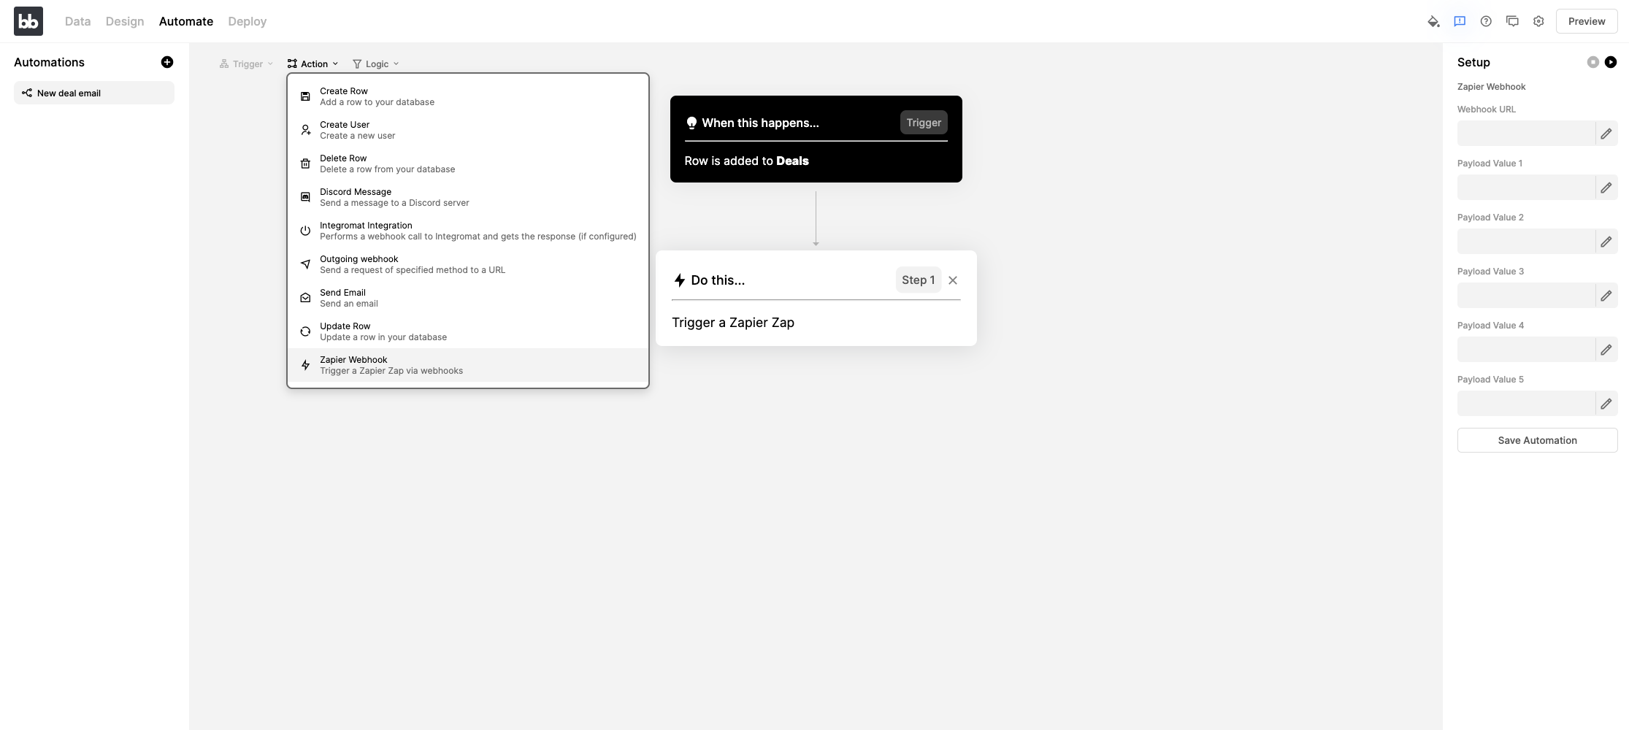Click the edit pencil for Payload Value 5
Image resolution: width=1629 pixels, height=730 pixels.
(1606, 404)
